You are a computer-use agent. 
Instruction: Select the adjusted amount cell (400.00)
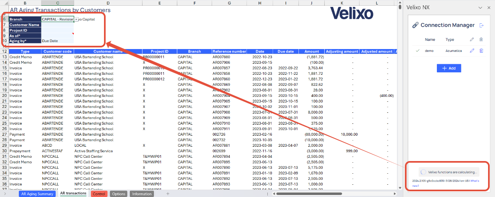point(377,95)
